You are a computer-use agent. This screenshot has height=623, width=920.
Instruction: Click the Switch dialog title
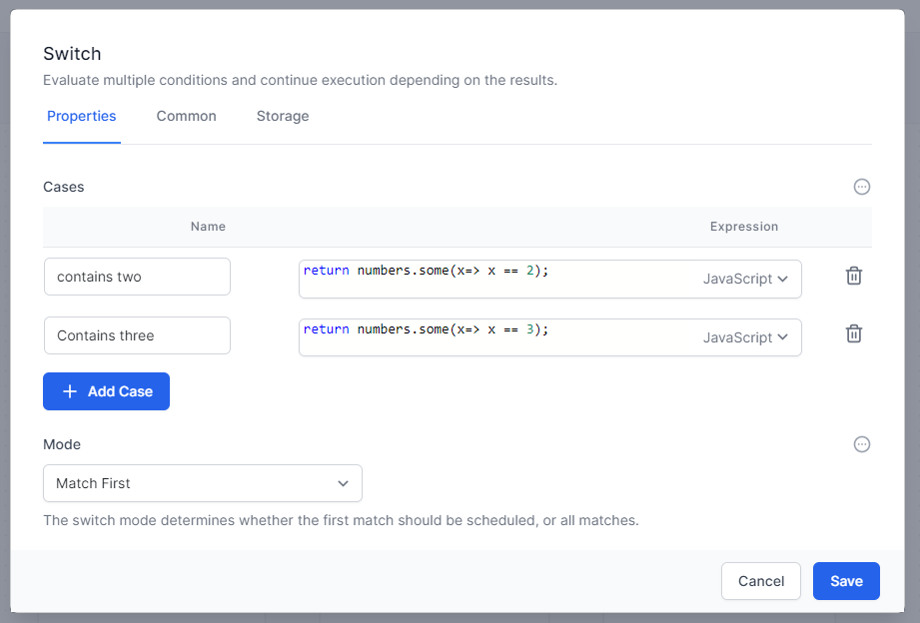(72, 54)
